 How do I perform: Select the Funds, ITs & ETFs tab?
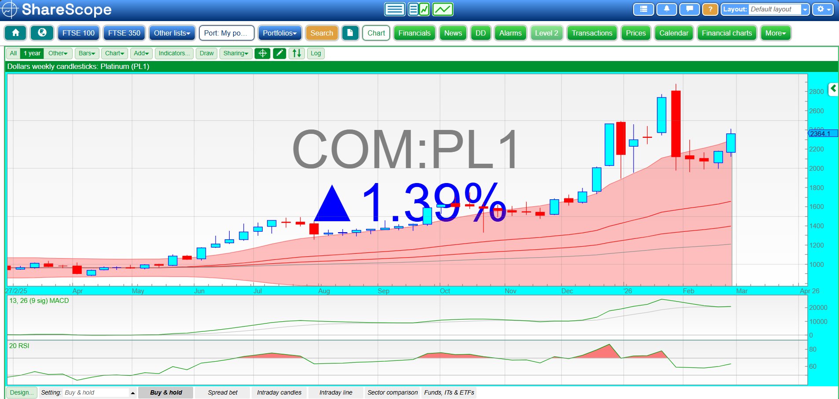point(449,392)
